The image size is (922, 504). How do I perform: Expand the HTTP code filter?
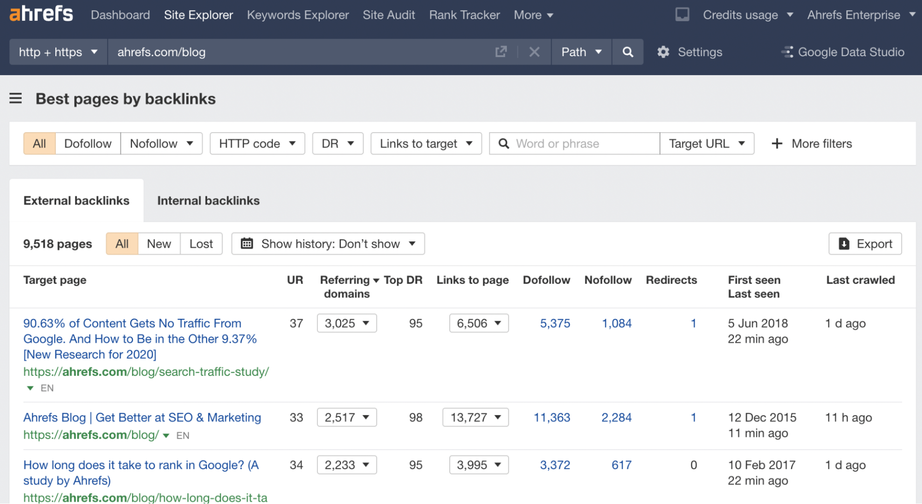click(257, 143)
